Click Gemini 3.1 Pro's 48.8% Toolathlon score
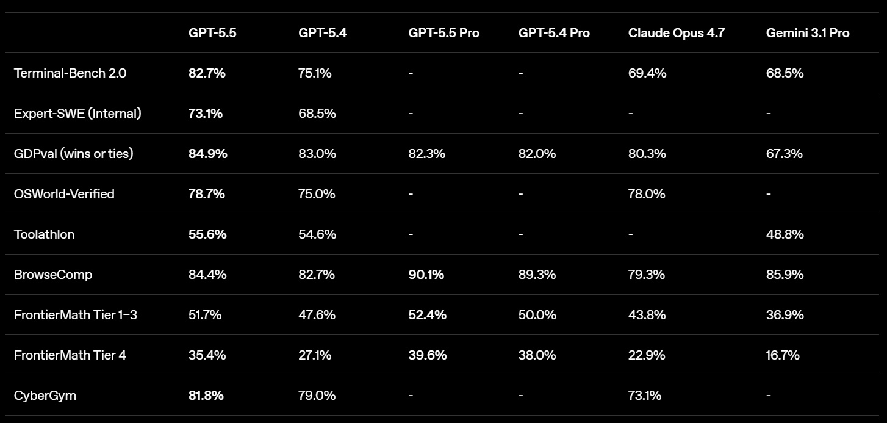The height and width of the screenshot is (423, 887). (x=785, y=234)
